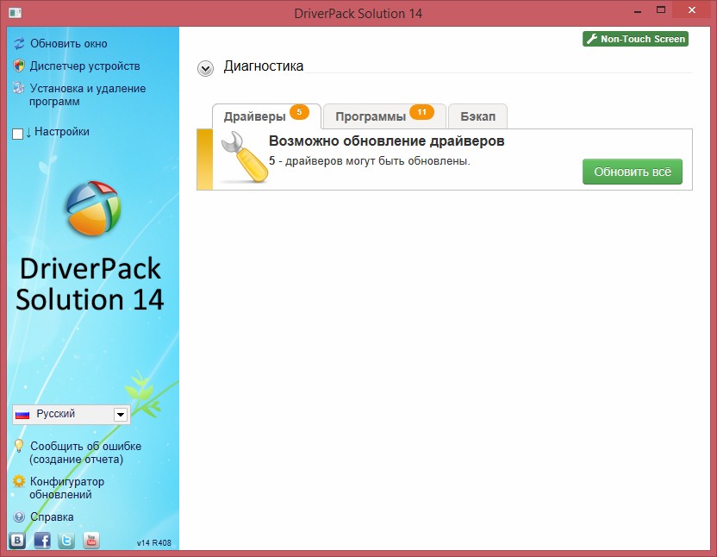Collapse the Диагностика section chevron
Viewport: 717px width, 557px height.
click(x=205, y=69)
